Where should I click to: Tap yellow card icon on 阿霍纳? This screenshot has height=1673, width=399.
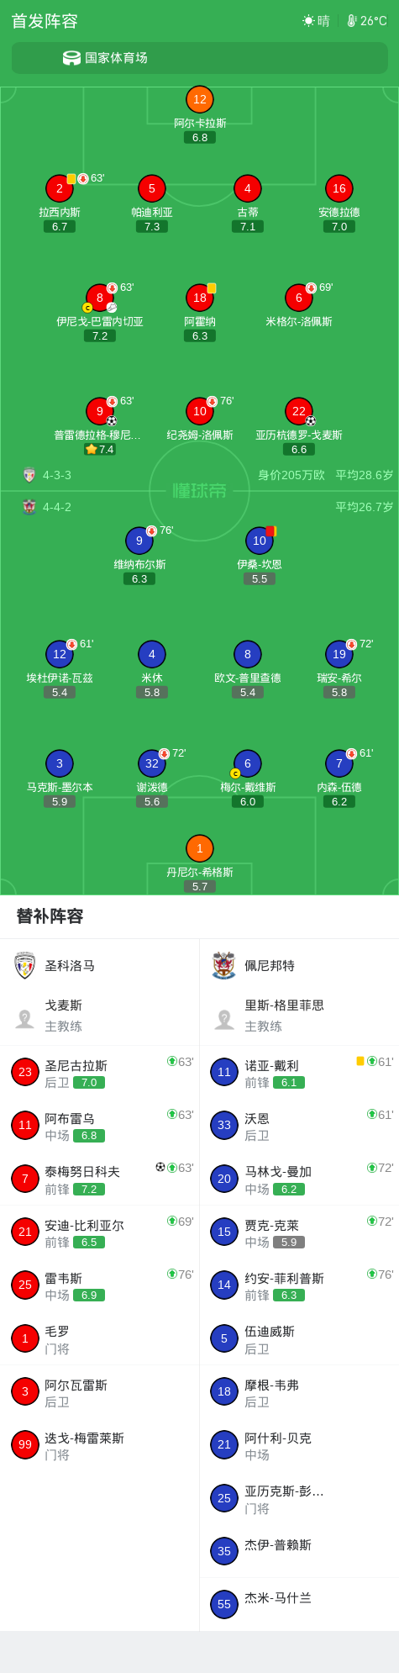212,288
